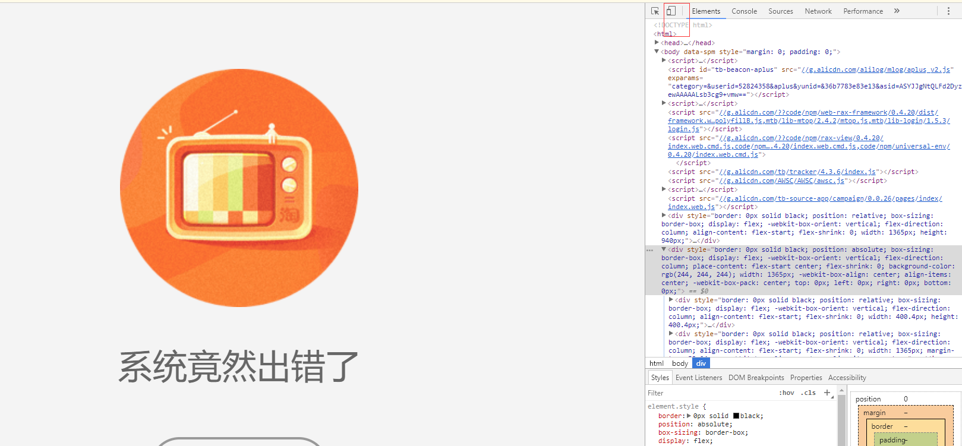962x446 pixels.
Task: Click the position: absolute declaration
Action: click(695, 424)
